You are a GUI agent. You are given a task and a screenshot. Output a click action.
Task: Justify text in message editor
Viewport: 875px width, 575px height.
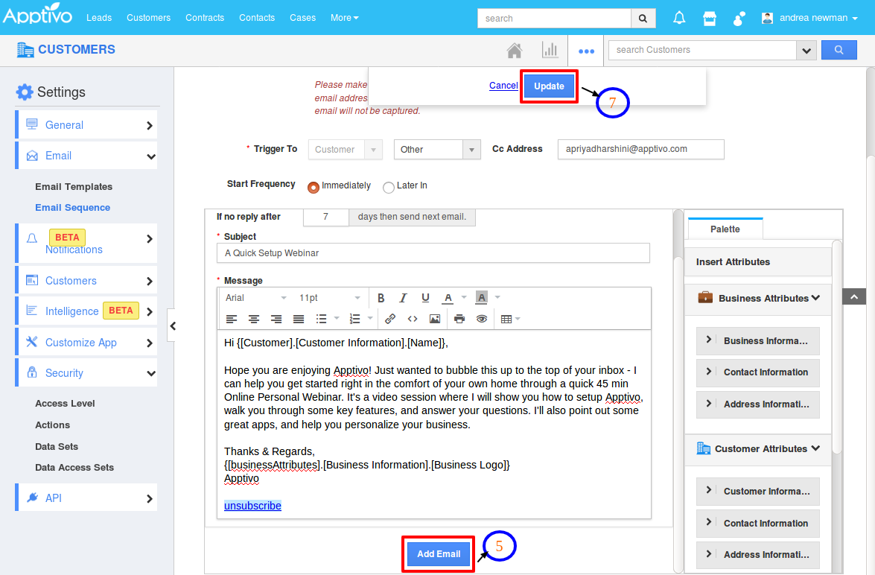(299, 320)
